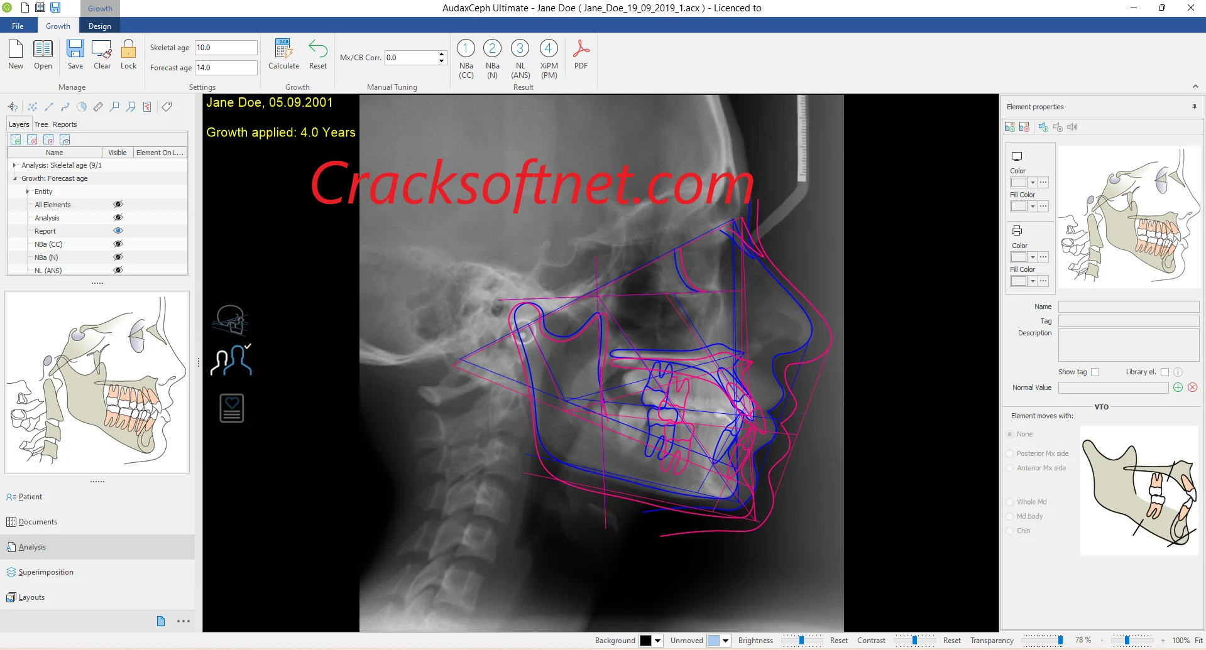This screenshot has width=1206, height=650.
Task: Open the Background color dropdown
Action: (657, 641)
